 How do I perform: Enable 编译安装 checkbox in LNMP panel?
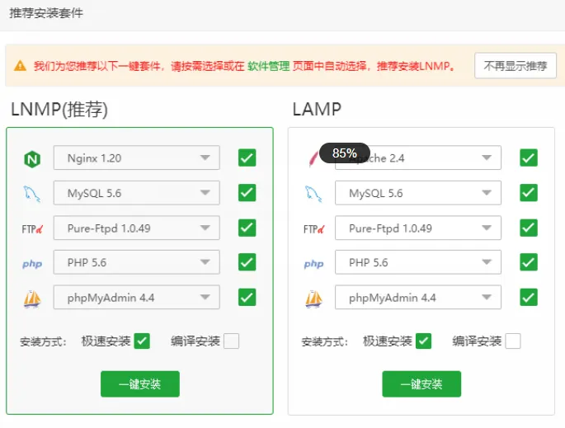(x=231, y=341)
